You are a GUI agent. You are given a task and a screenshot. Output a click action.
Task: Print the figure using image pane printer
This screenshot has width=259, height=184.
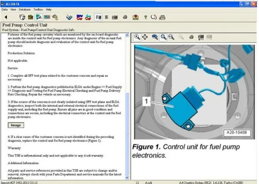coord(191,37)
